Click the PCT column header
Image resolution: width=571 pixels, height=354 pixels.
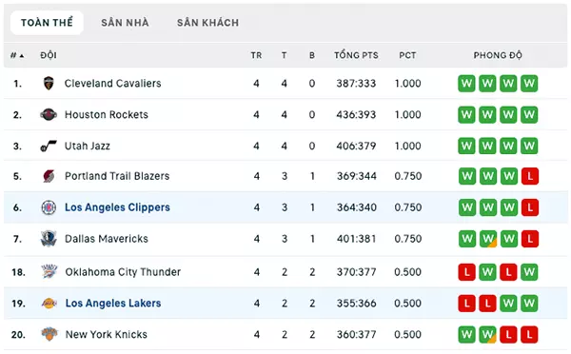click(407, 55)
